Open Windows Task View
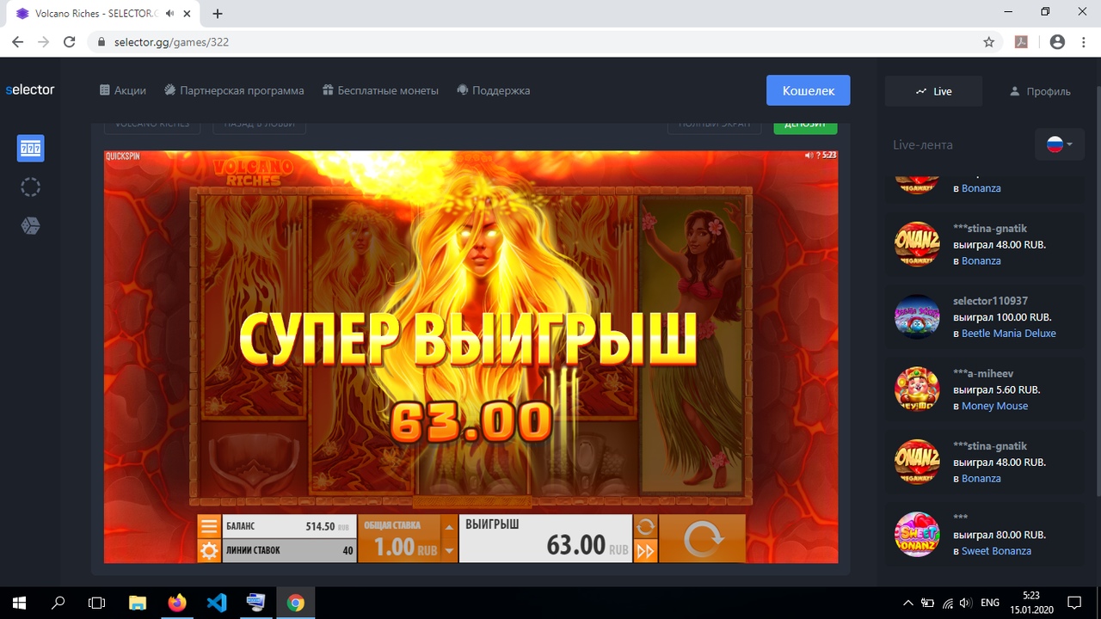The image size is (1101, 619). point(97,603)
